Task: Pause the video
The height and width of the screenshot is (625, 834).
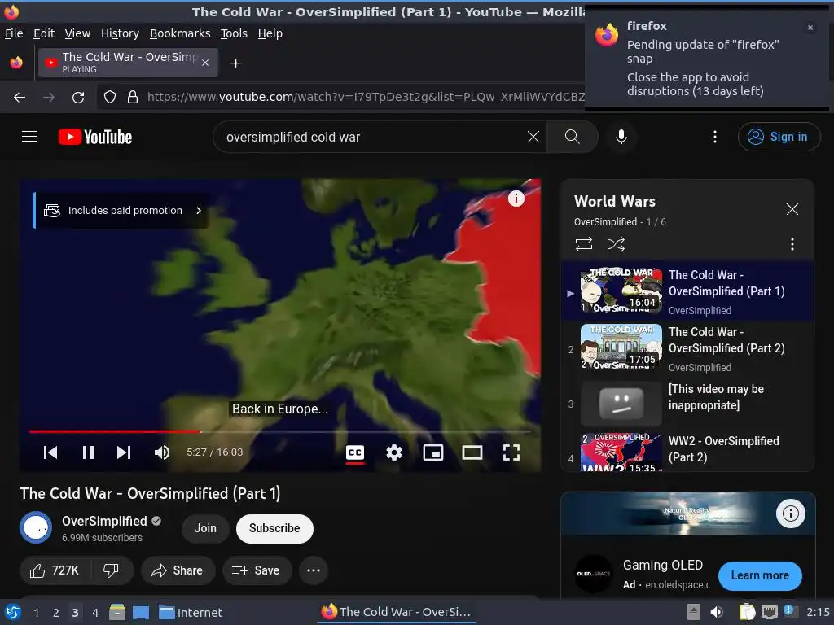Action: 88,452
